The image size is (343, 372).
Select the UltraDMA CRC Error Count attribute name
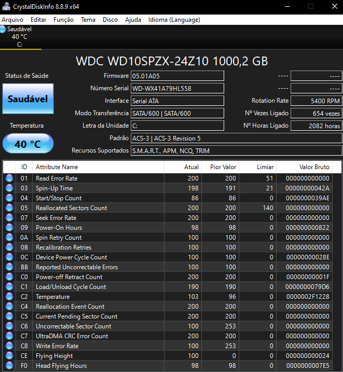coord(72,336)
